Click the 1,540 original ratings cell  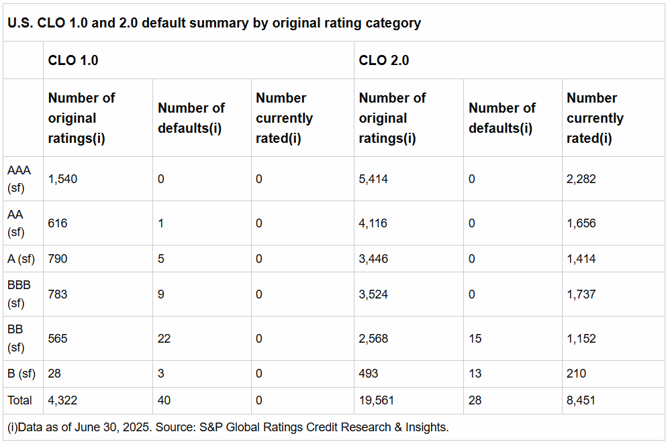click(x=62, y=179)
